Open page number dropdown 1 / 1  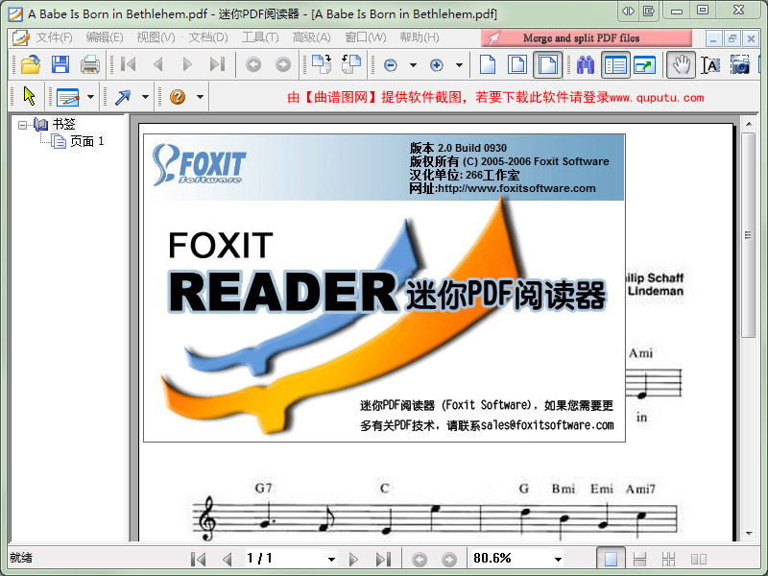pyautogui.click(x=331, y=559)
